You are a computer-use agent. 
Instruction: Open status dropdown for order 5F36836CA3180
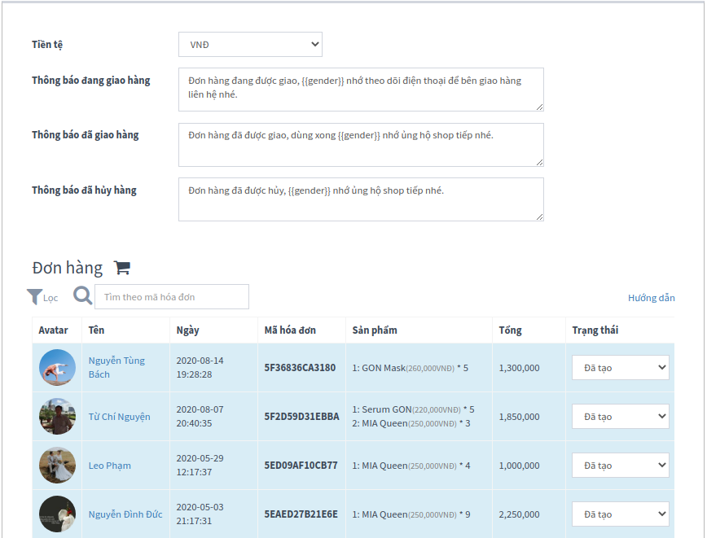(x=621, y=368)
